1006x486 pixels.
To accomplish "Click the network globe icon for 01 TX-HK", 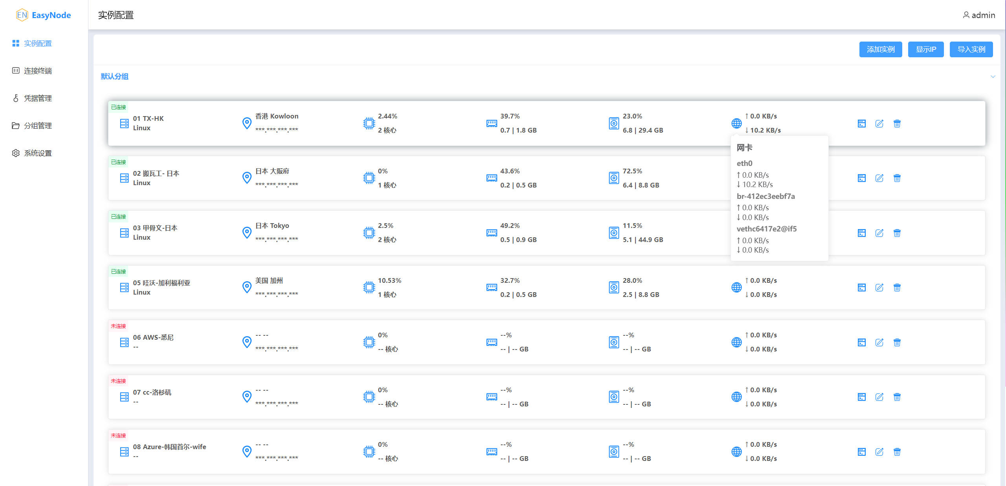I will 736,123.
